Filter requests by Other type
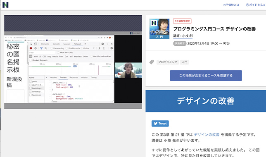The height and width of the screenshot is (157, 266). pyautogui.click(x=85, y=56)
